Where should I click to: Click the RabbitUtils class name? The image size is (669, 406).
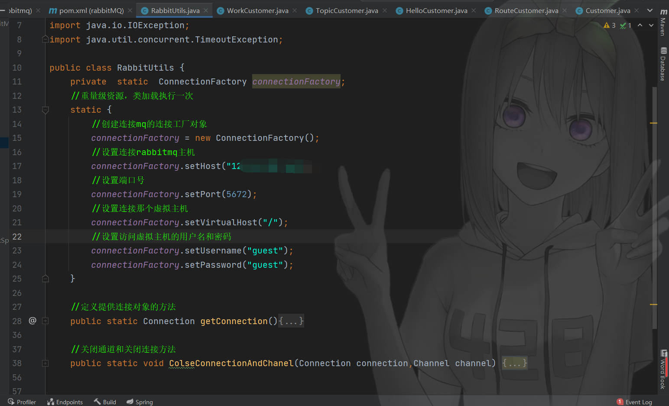pos(145,68)
